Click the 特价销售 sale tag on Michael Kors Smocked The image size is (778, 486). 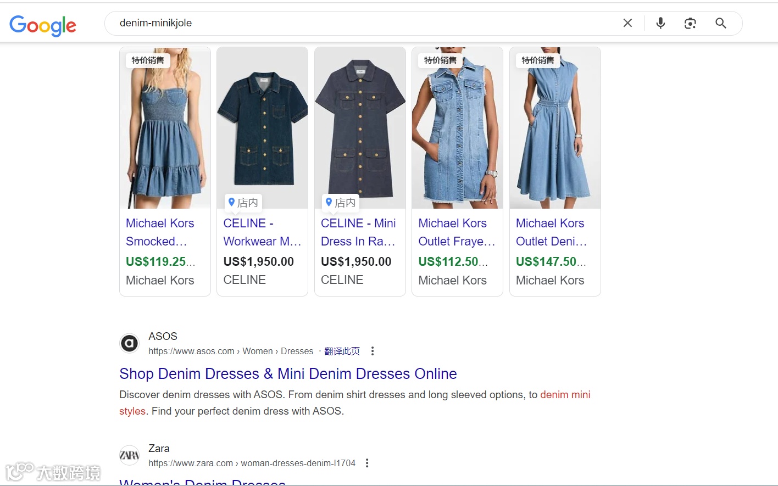coord(148,60)
